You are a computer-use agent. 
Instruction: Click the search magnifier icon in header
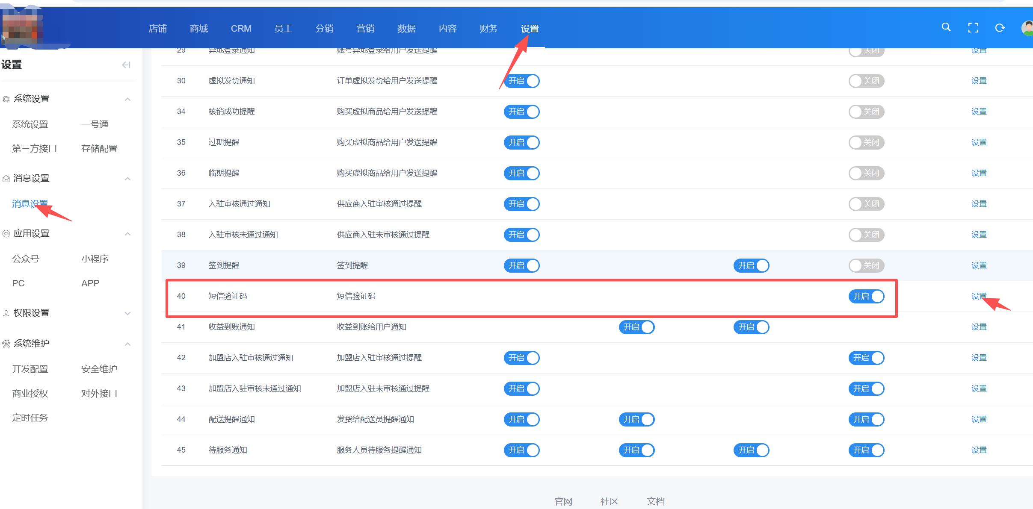pos(946,27)
